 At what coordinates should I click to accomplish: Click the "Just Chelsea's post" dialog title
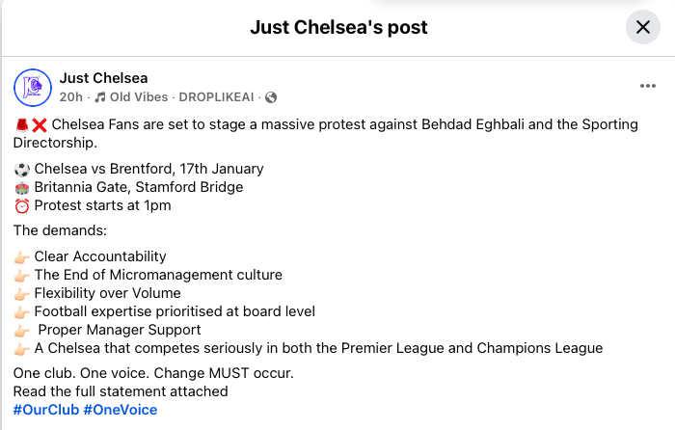[338, 27]
